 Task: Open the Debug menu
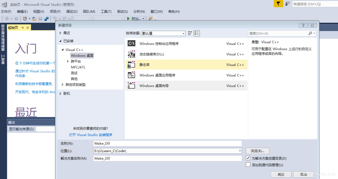[x=72, y=11]
